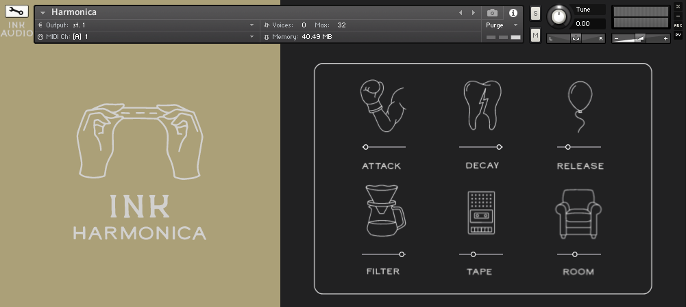Screen dimensions: 686x307
Task: Toggle the Solo (S) button
Action: click(x=535, y=14)
